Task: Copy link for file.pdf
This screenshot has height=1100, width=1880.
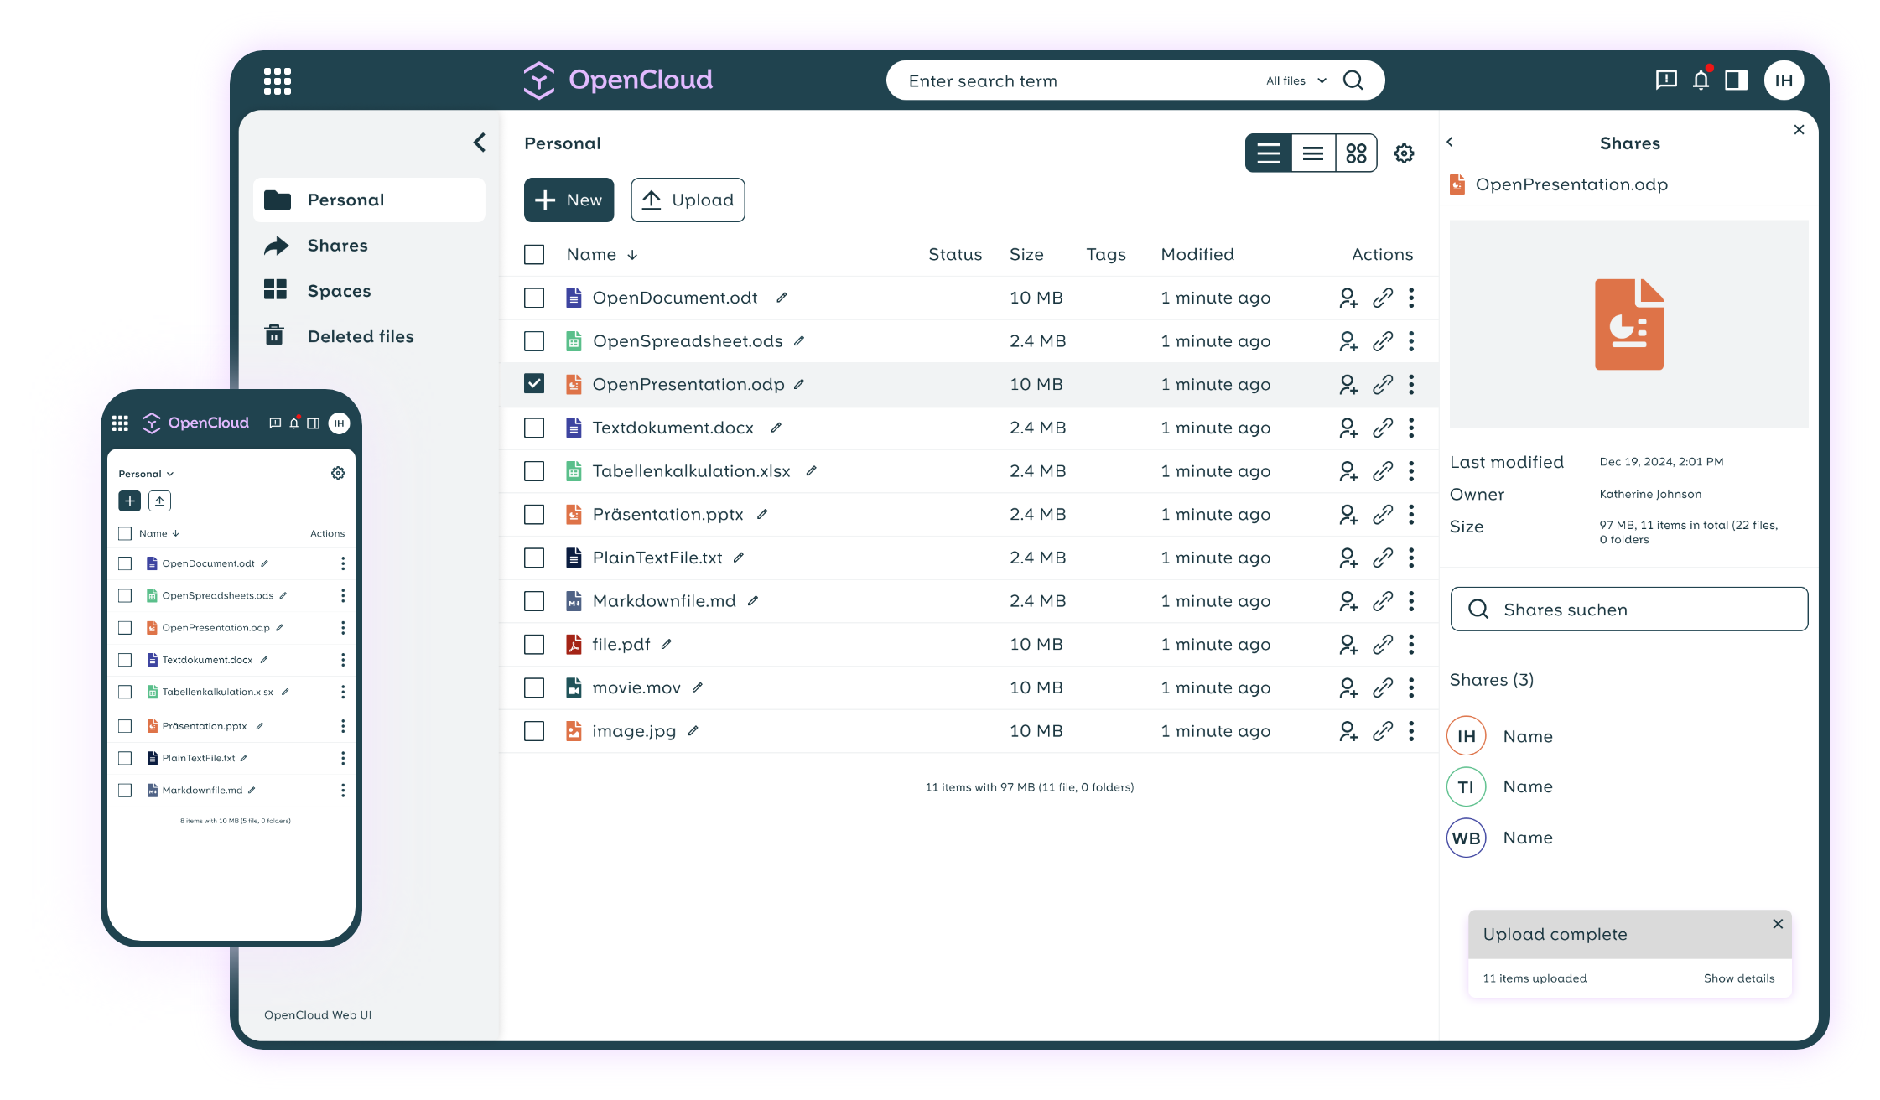Action: coord(1383,644)
